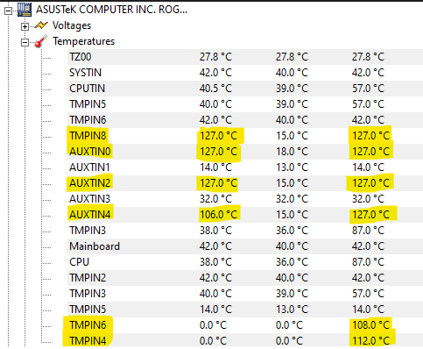Click the 39.0 °C value in CPUTIN row
423x349 pixels.
point(292,89)
